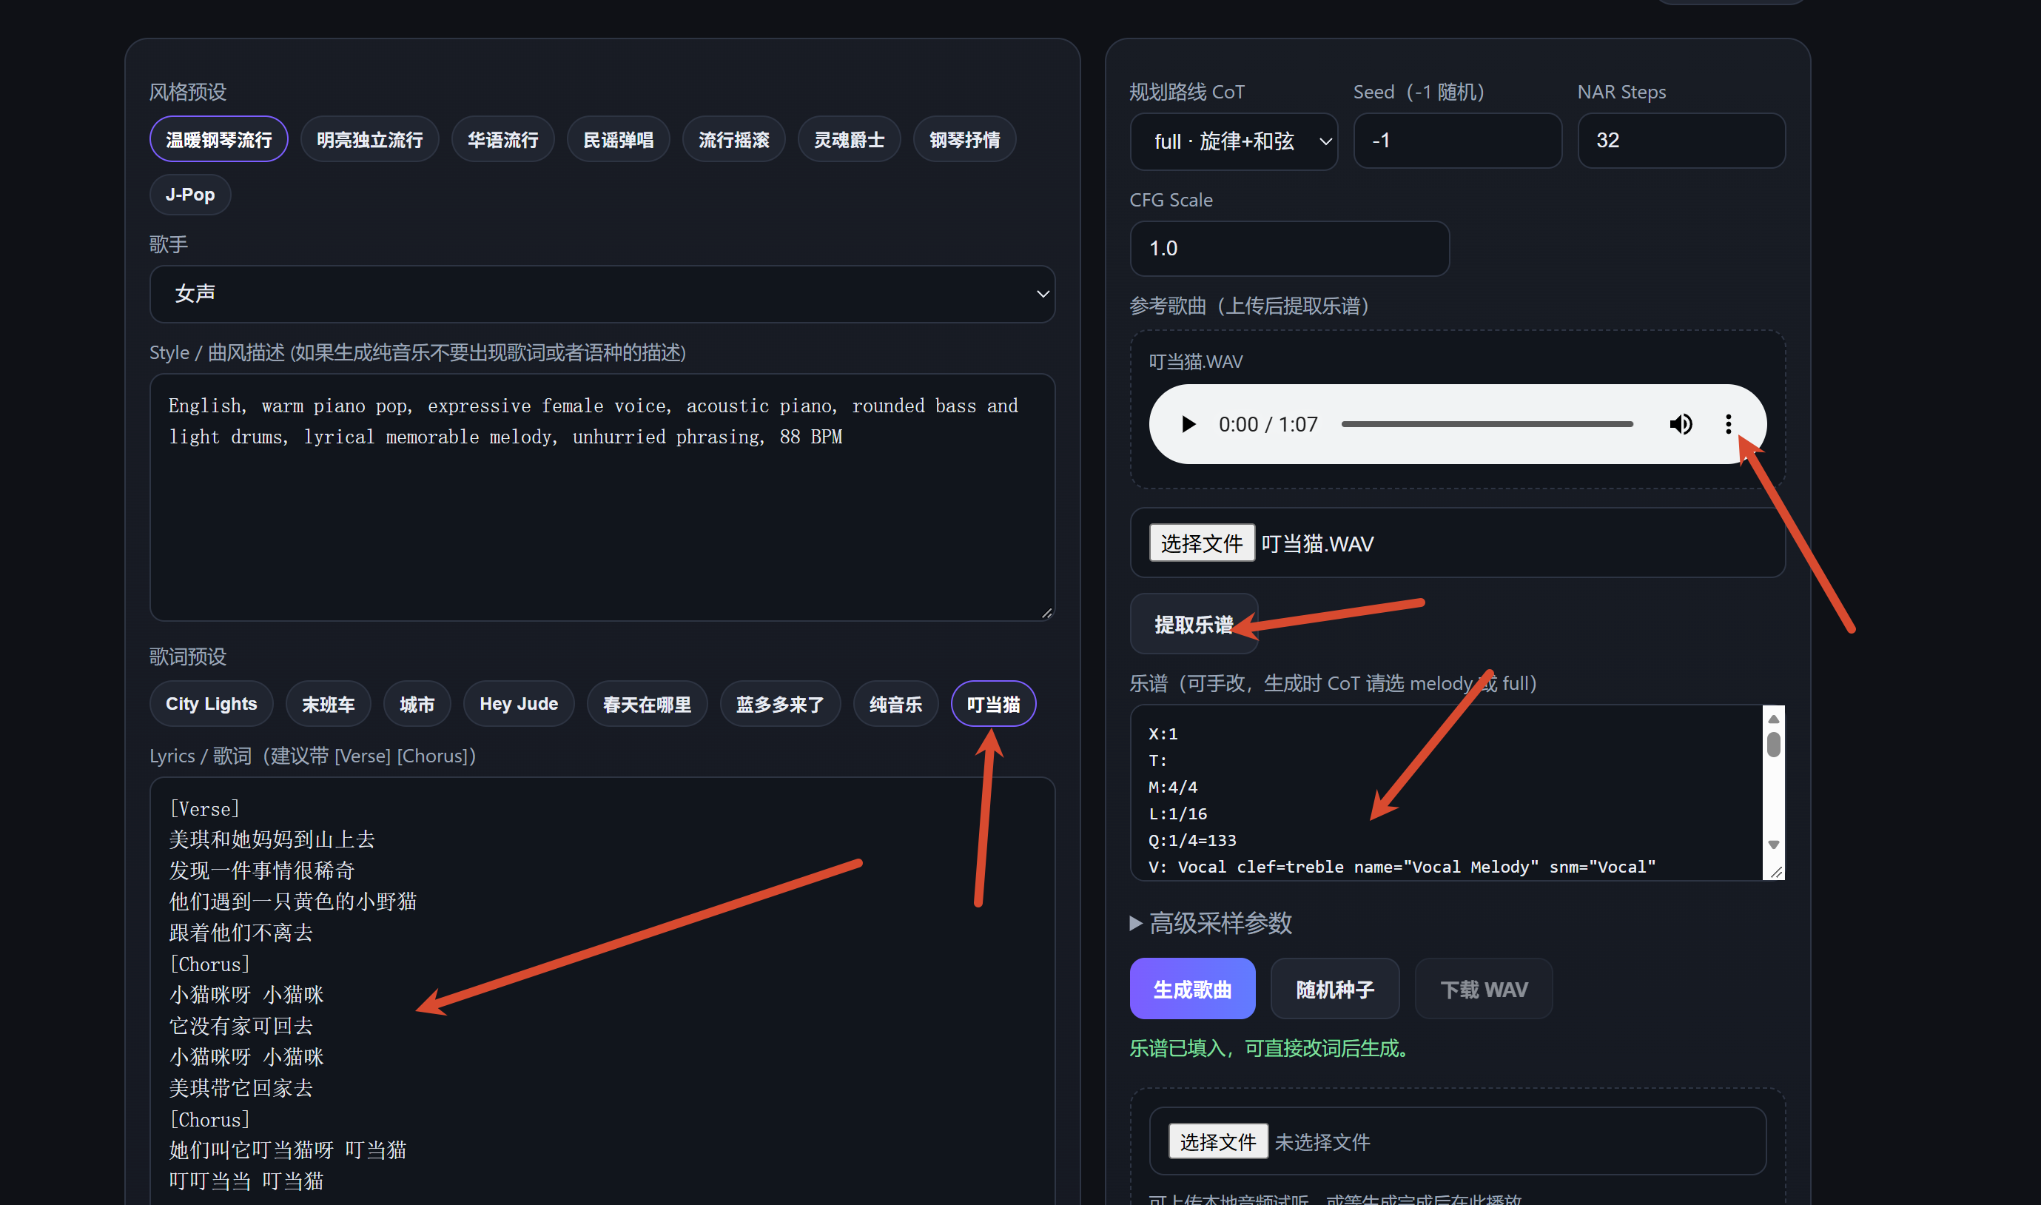Choose the 城市 lyrics preset
Image resolution: width=2041 pixels, height=1205 pixels.
pyautogui.click(x=417, y=704)
